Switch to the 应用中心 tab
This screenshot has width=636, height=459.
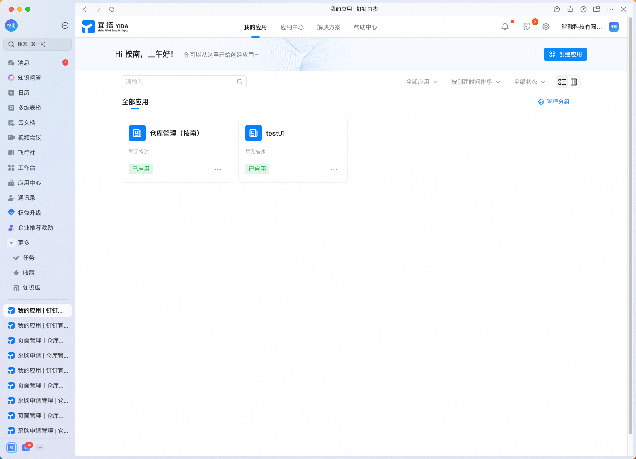[292, 27]
